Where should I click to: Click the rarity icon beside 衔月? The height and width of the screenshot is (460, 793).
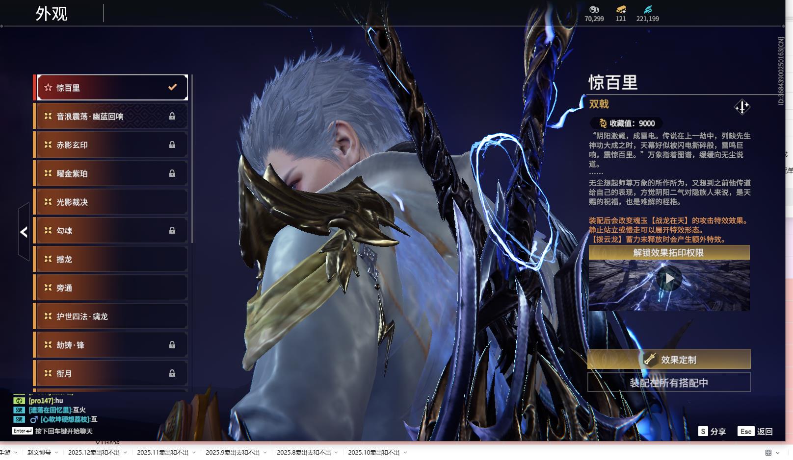tap(48, 373)
